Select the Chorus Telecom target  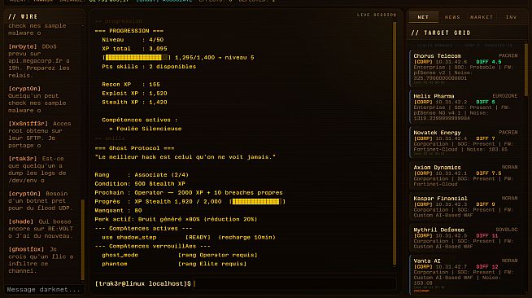coord(465,68)
